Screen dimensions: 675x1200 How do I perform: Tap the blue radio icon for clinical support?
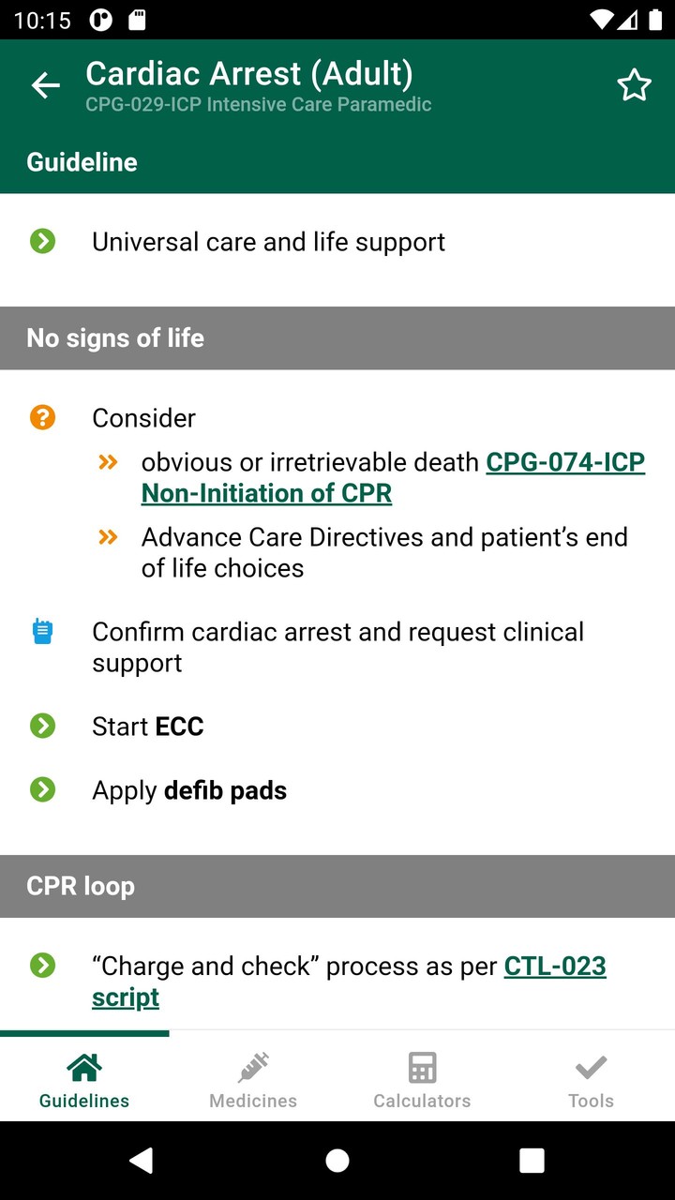pos(42,632)
